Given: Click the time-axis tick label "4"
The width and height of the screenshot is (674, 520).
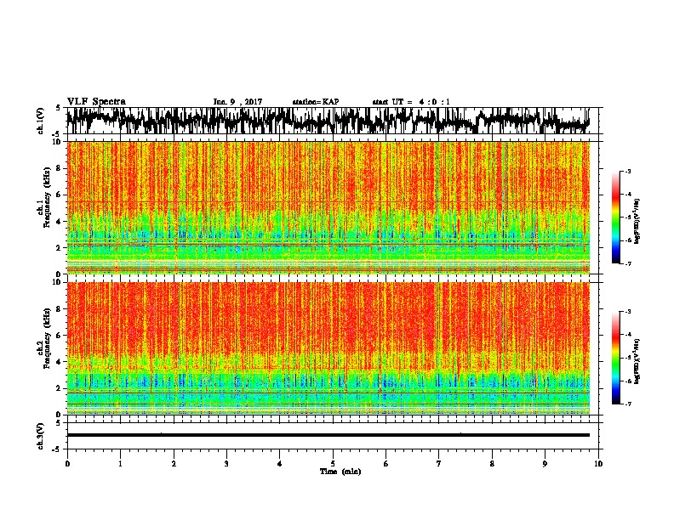Looking at the screenshot, I should (x=280, y=464).
